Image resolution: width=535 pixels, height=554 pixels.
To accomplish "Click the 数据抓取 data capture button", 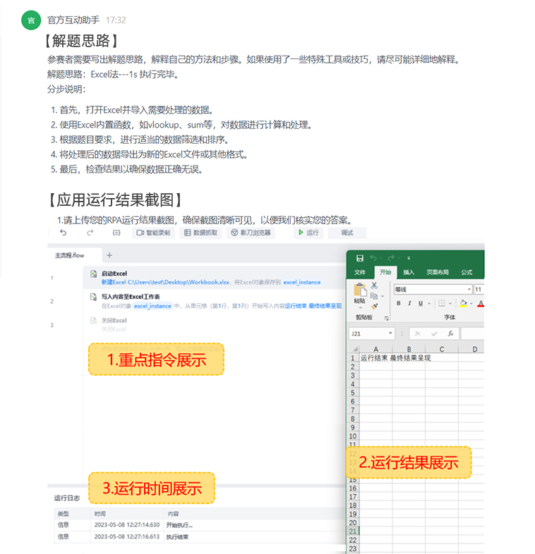I will [201, 233].
